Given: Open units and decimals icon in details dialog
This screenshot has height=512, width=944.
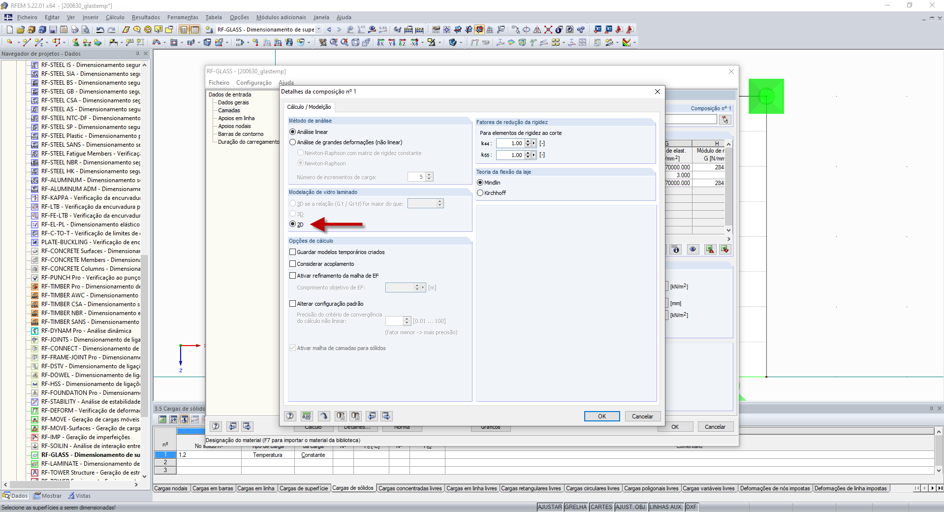Looking at the screenshot, I should pyautogui.click(x=307, y=416).
